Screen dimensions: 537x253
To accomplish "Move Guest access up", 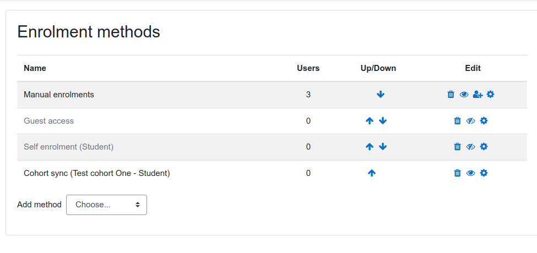I will click(369, 120).
